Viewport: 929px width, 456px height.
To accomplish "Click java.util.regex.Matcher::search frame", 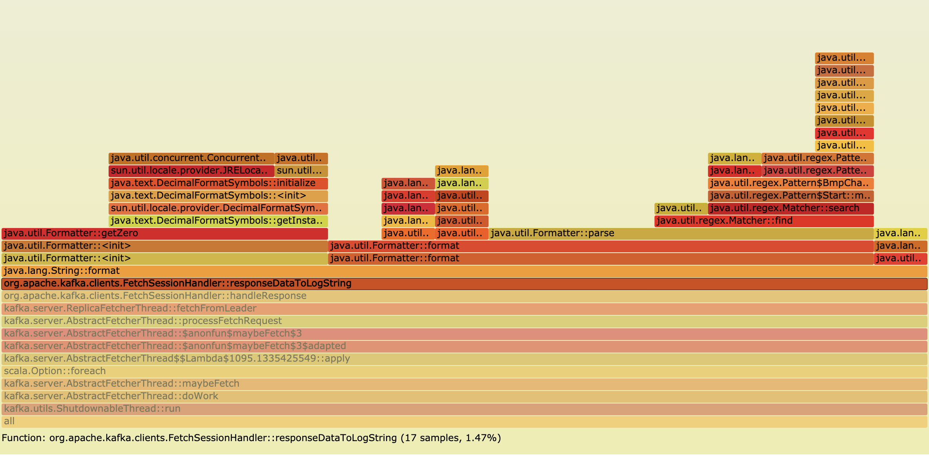I will tap(791, 208).
